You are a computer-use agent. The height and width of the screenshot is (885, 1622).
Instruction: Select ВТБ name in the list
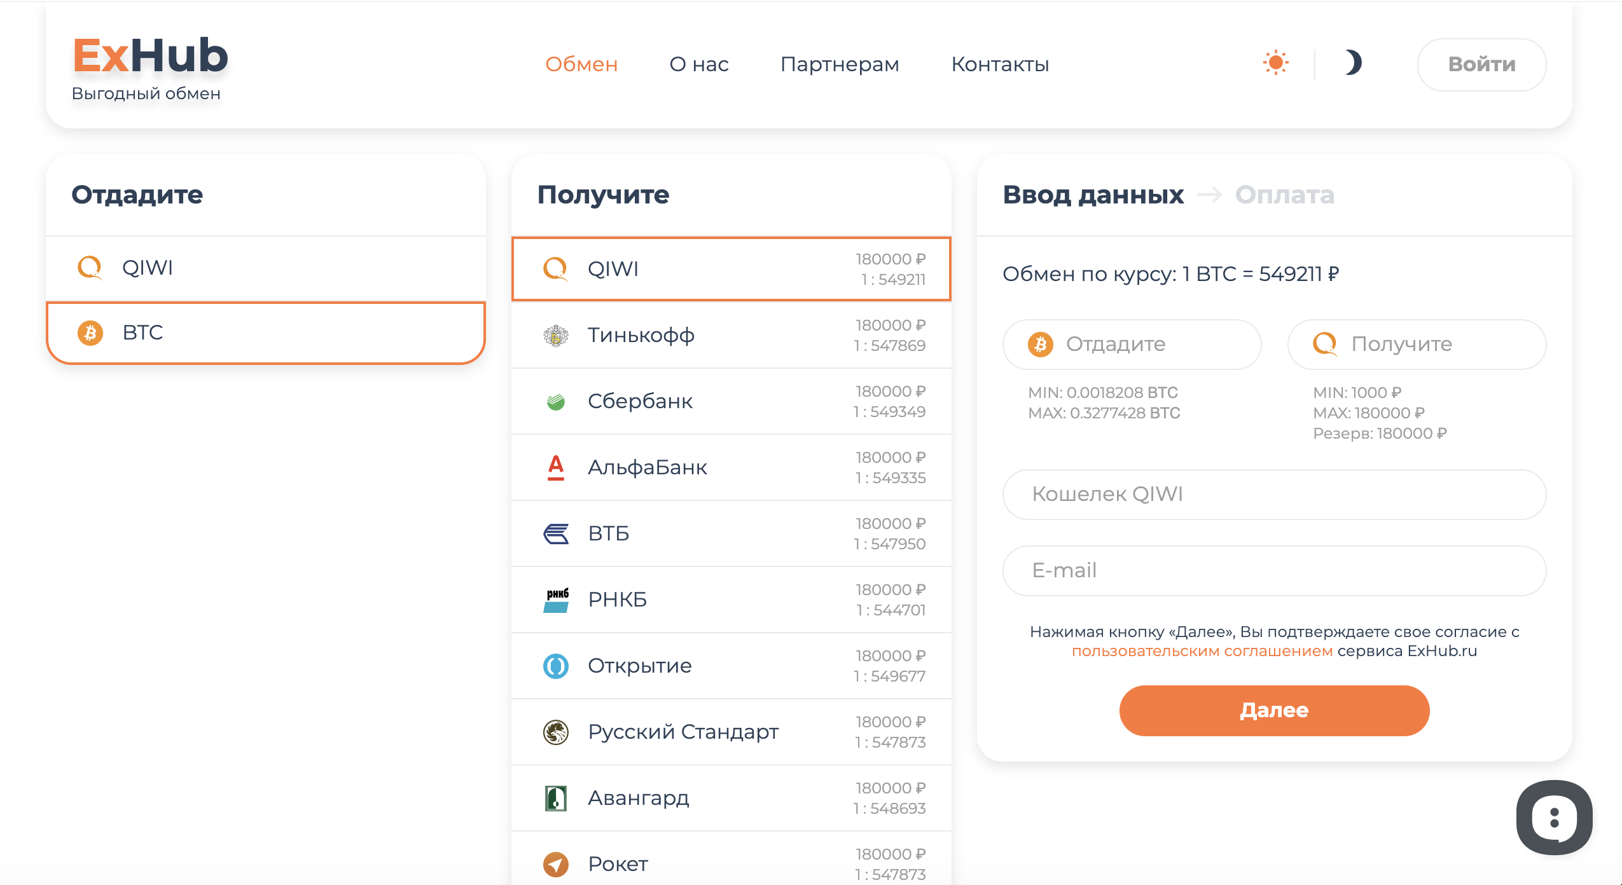[x=608, y=533]
